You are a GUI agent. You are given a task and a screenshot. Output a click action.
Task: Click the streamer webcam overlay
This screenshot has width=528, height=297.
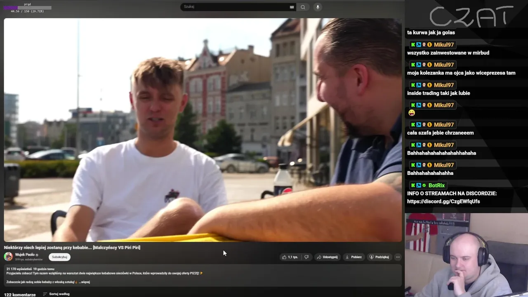466,255
